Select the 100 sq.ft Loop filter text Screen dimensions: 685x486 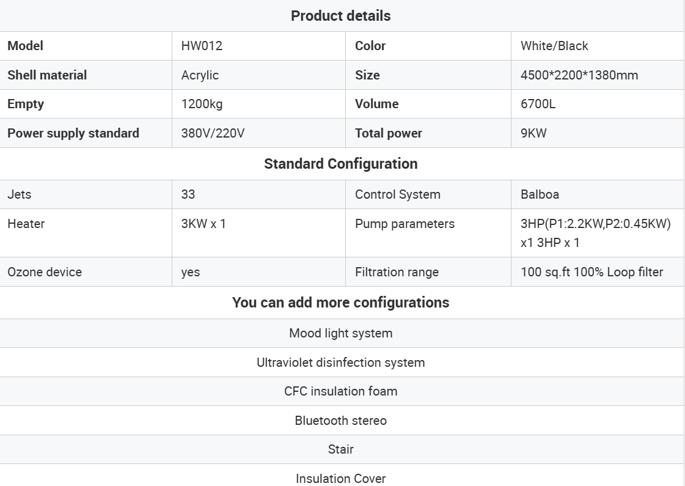pos(591,272)
